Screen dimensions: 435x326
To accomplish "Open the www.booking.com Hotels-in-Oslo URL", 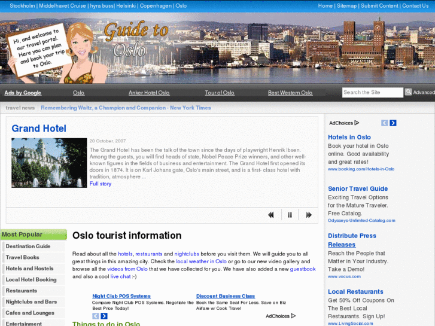I will point(361,169).
